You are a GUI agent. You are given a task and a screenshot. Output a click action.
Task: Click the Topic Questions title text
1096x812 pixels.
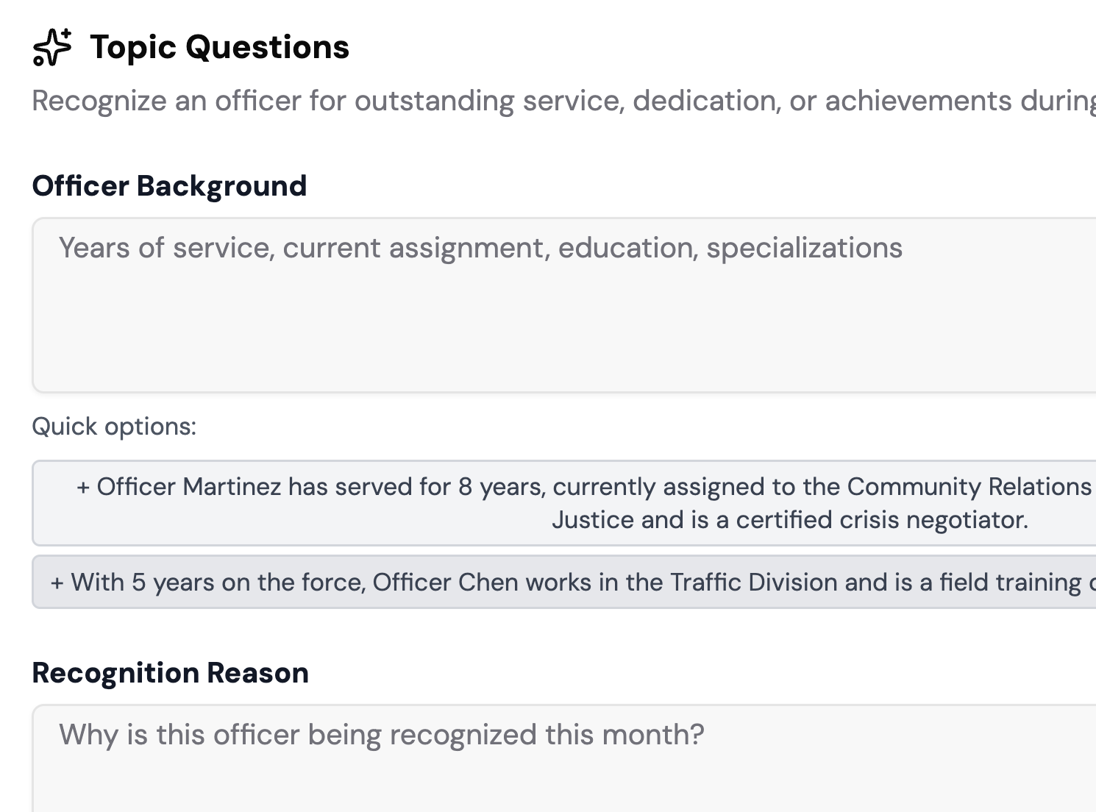(x=219, y=46)
